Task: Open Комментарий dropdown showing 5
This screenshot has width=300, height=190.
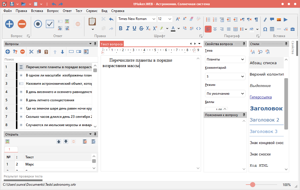Action: tap(225, 76)
